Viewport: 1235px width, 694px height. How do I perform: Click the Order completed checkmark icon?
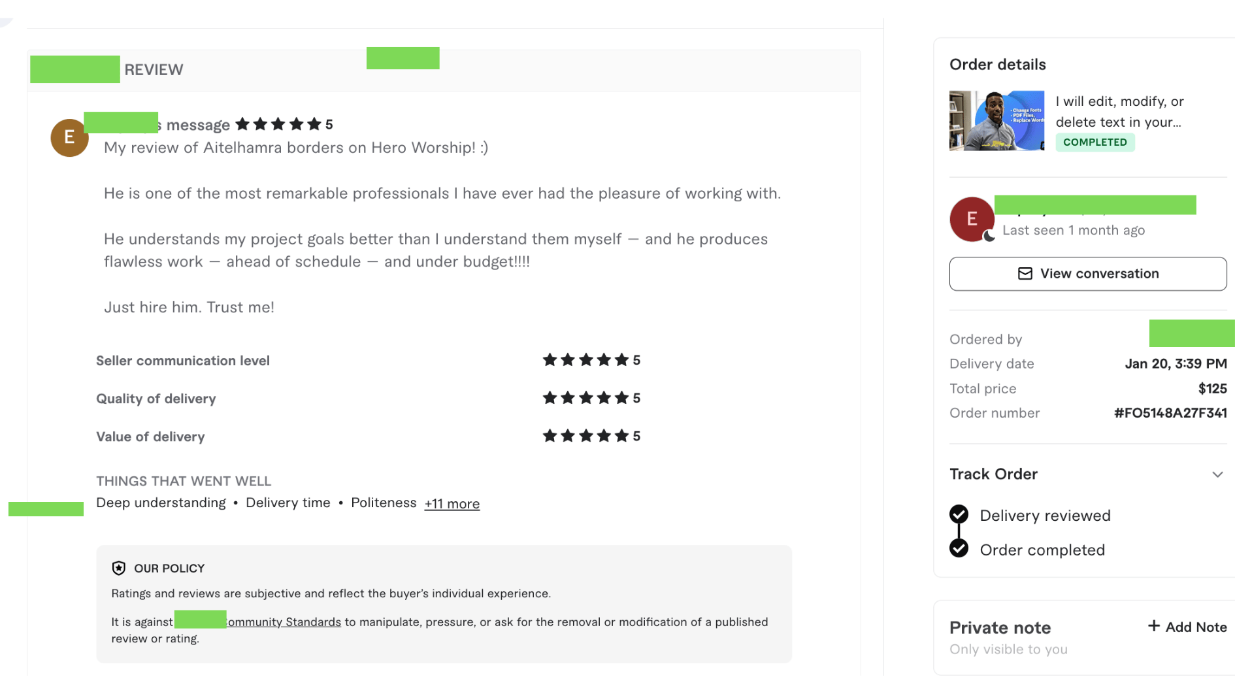pos(959,548)
